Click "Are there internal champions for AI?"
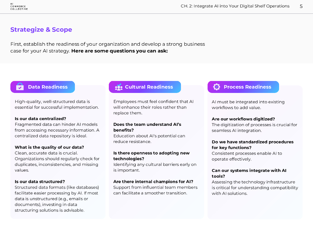This screenshot has height=234, width=313. [x=153, y=182]
